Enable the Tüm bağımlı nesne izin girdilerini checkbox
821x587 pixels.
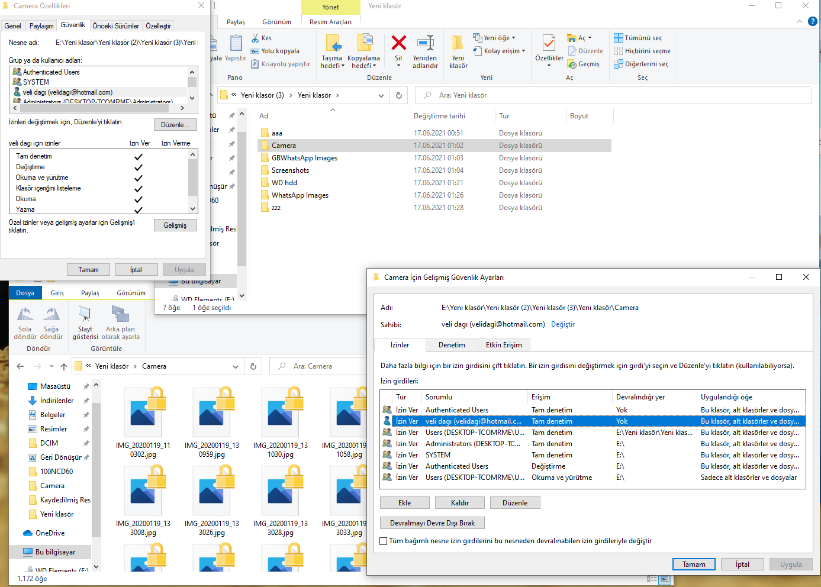(x=384, y=541)
